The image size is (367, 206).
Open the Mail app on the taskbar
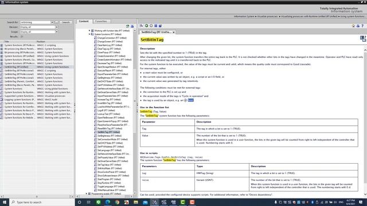[x=145, y=202]
